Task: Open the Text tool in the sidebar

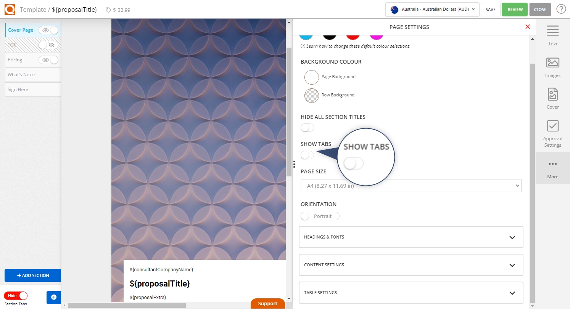Action: [552, 35]
